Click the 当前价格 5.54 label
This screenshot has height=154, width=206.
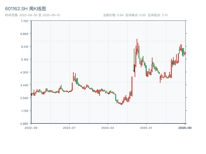coord(113,15)
